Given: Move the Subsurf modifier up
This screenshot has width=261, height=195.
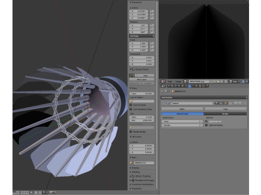Looking at the screenshot, I should tap(235, 103).
